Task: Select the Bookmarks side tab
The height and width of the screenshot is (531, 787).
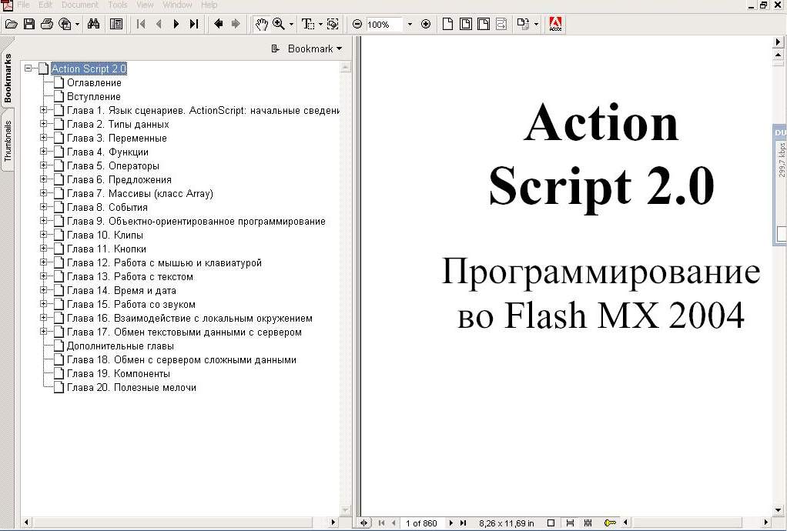Action: (8, 78)
